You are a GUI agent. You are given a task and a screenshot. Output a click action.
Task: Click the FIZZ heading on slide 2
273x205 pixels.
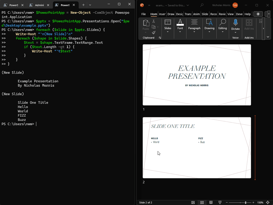[x=201, y=138]
